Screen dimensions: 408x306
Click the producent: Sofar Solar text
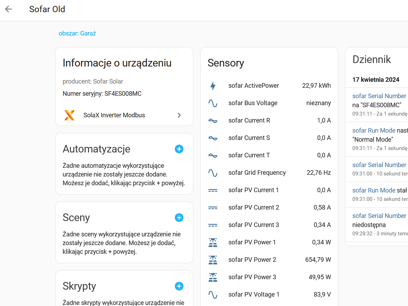[x=93, y=81]
